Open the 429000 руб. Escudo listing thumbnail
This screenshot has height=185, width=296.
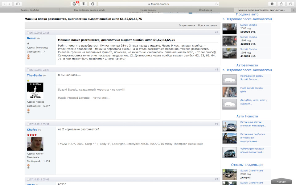pyautogui.click(x=229, y=41)
